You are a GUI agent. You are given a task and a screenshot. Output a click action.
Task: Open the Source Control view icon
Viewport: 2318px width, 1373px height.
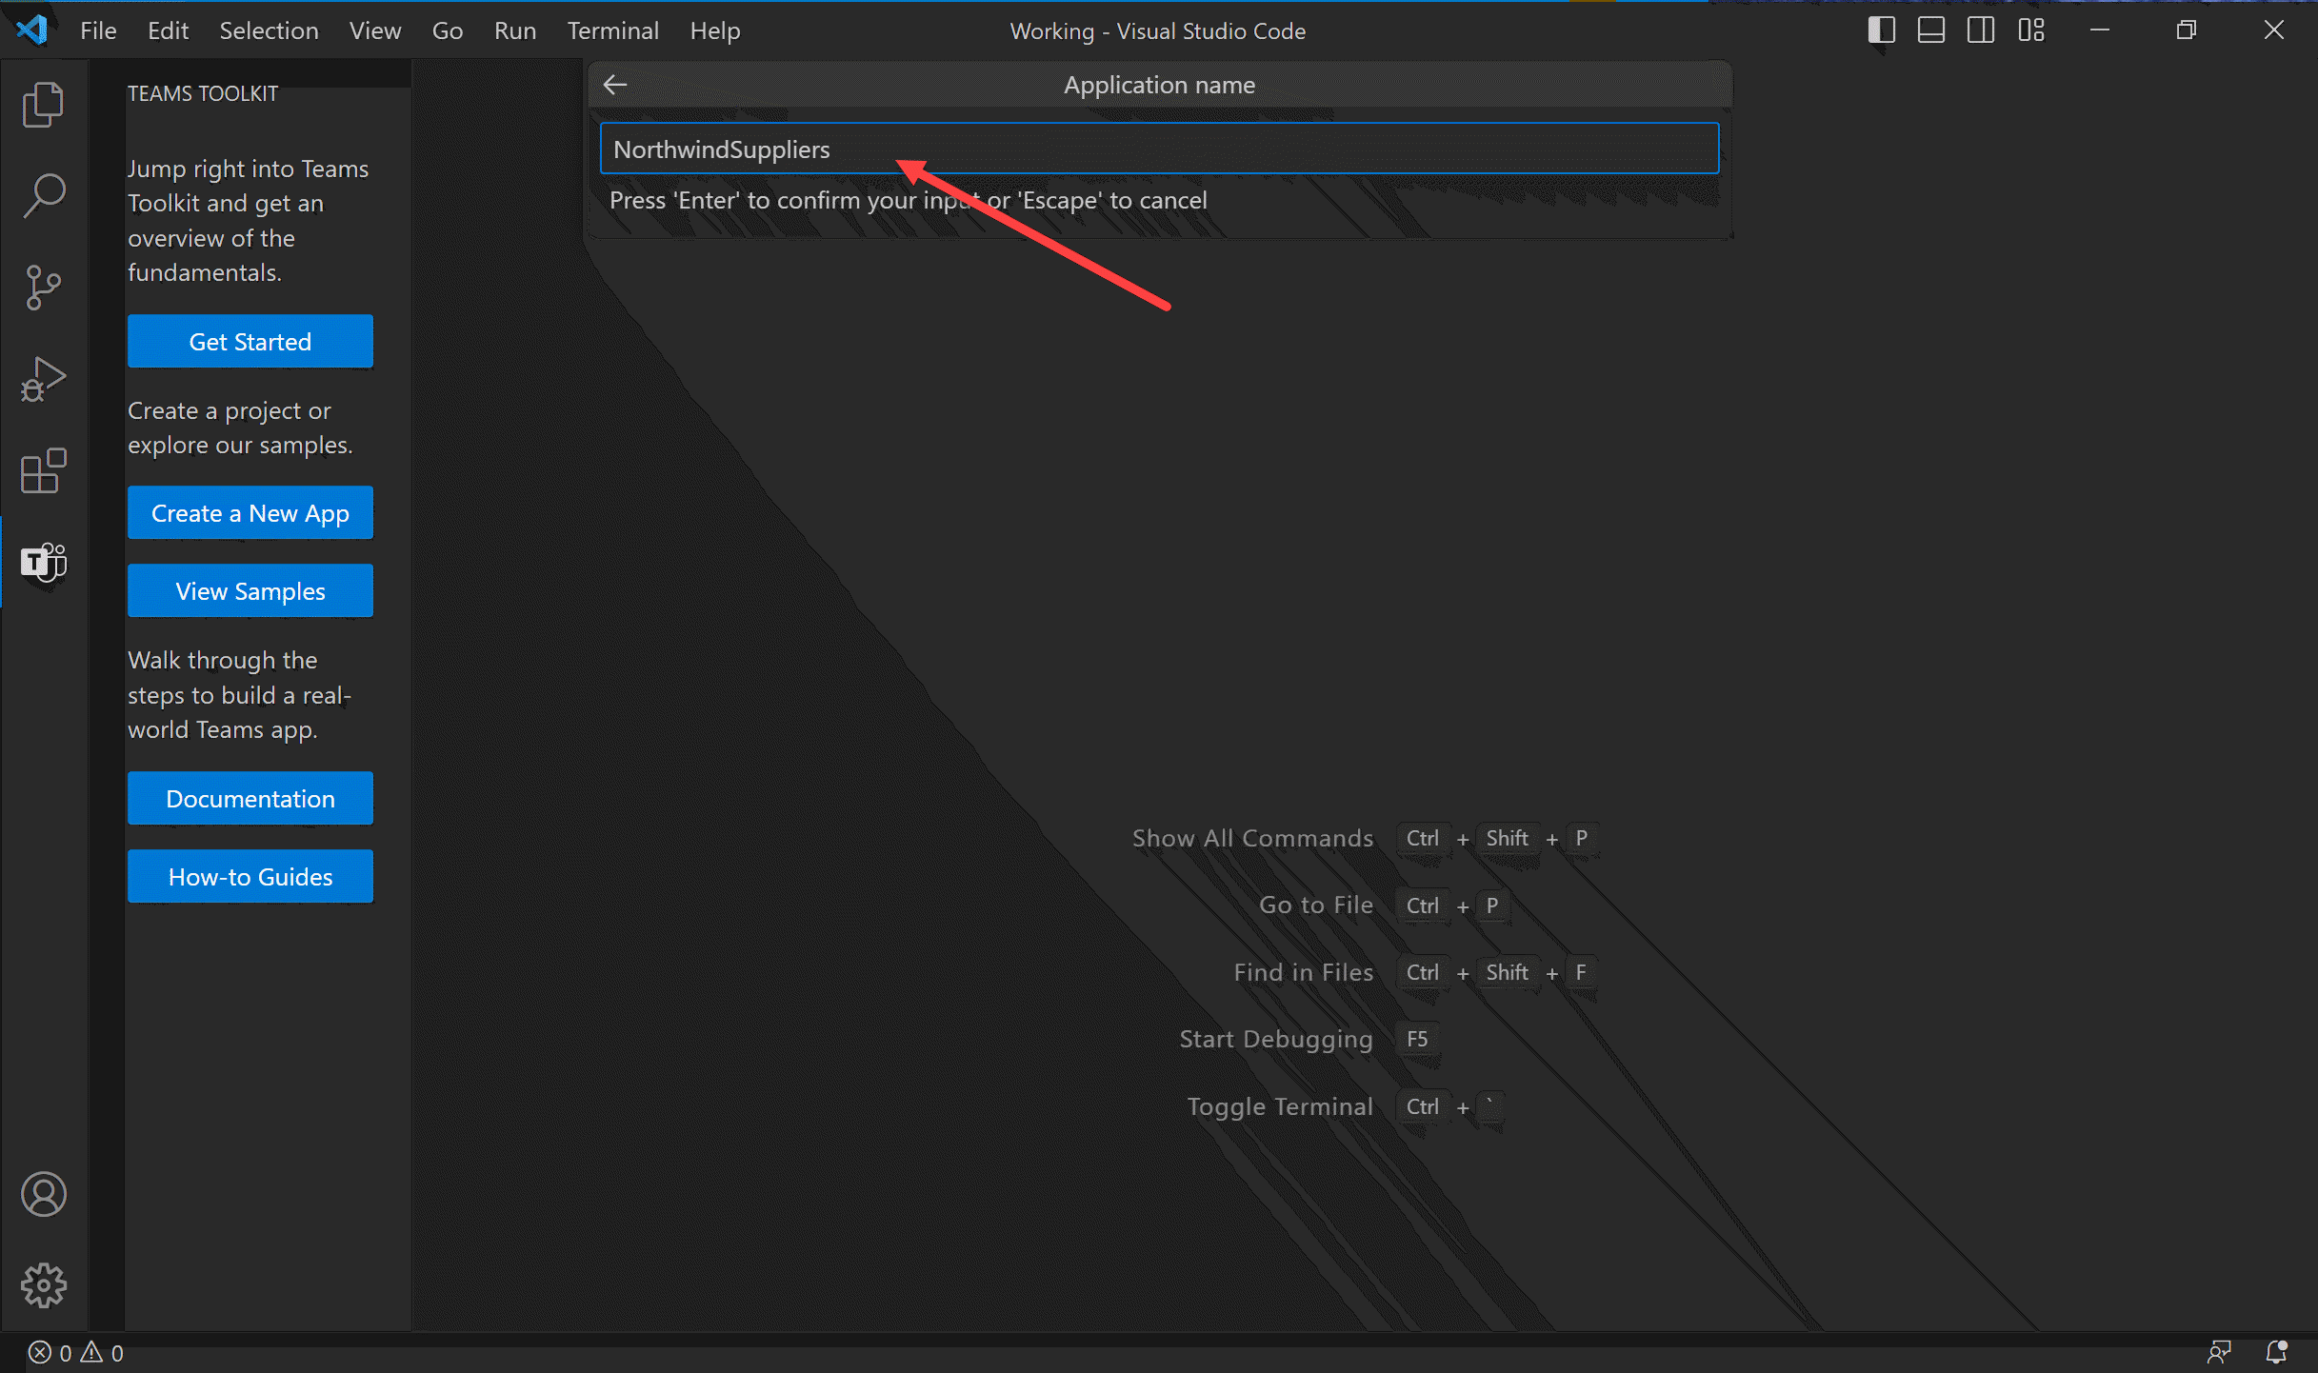(x=43, y=288)
